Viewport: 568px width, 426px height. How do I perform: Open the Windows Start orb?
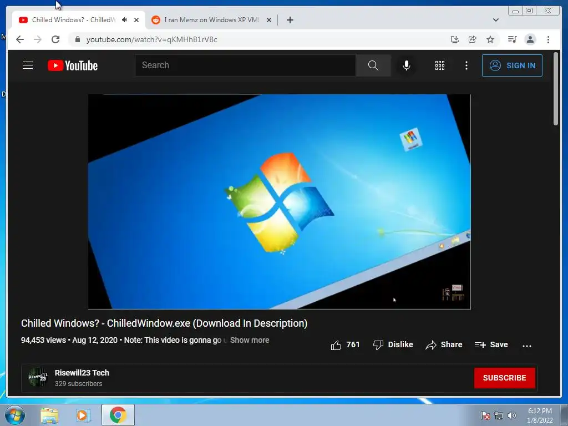(x=14, y=415)
